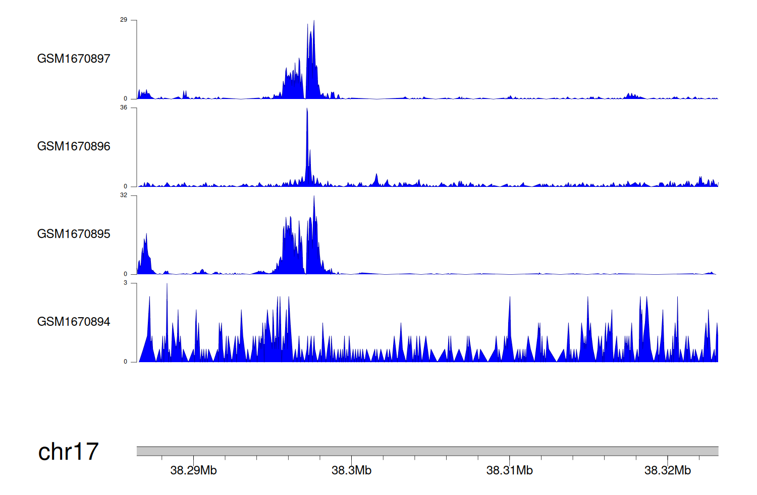Click the 38.29Mb axis label
This screenshot has width=757, height=495.
click(193, 471)
